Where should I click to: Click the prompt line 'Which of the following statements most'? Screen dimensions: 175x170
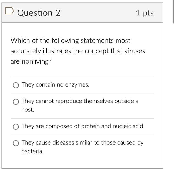click(x=70, y=41)
